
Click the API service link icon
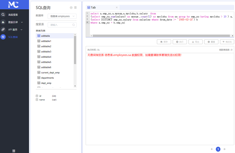click(x=3, y=29)
